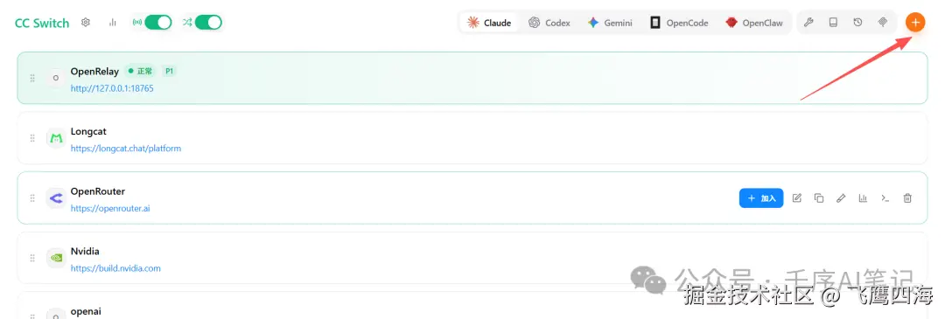Switch to the OpenClaw tab
The width and height of the screenshot is (945, 319).
tap(754, 23)
